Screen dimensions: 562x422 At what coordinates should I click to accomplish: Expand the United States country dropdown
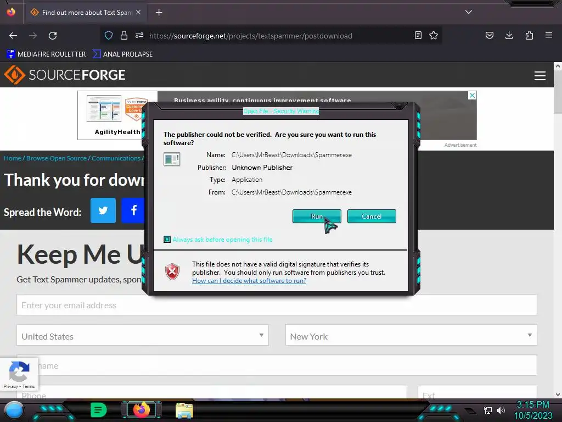pos(143,335)
